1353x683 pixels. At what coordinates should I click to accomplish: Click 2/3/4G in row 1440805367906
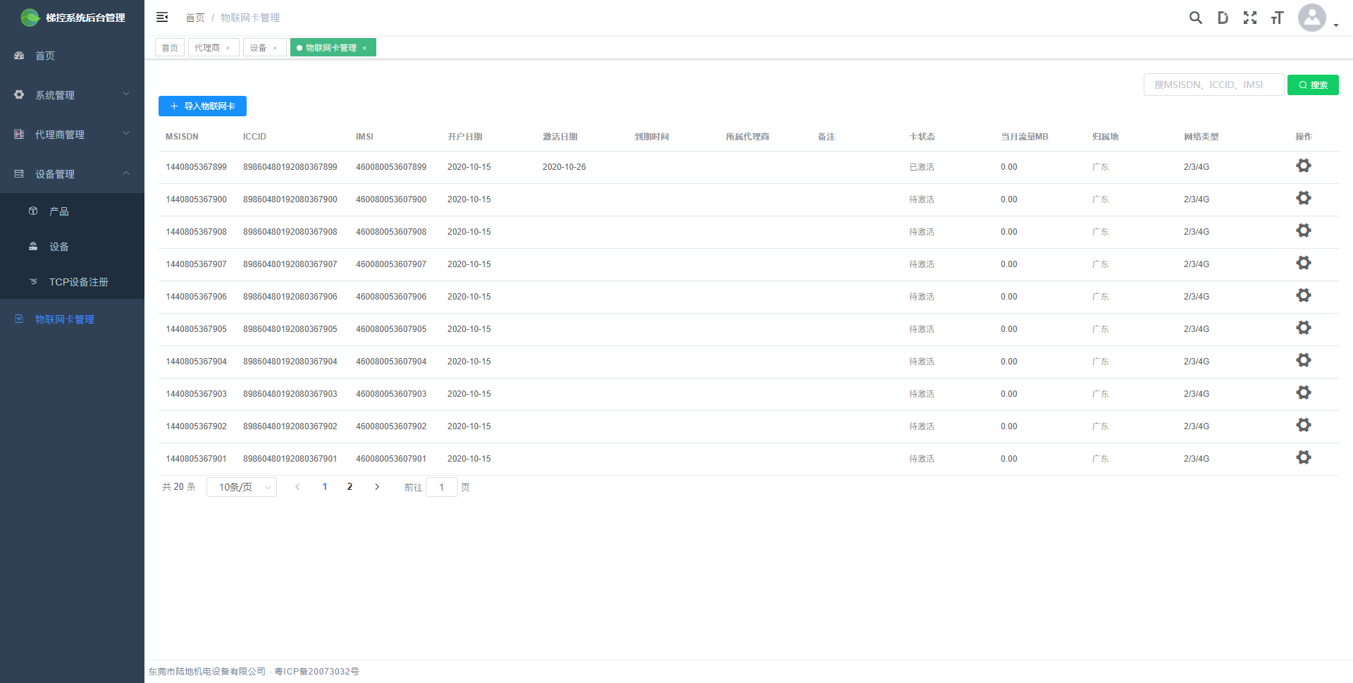pyautogui.click(x=1197, y=297)
